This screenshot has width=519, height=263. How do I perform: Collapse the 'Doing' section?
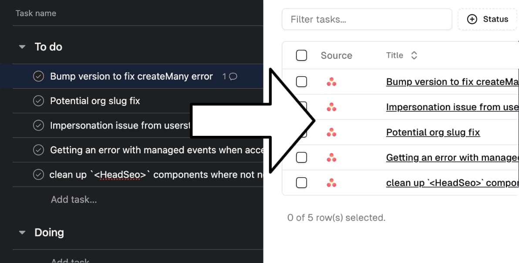(x=22, y=233)
